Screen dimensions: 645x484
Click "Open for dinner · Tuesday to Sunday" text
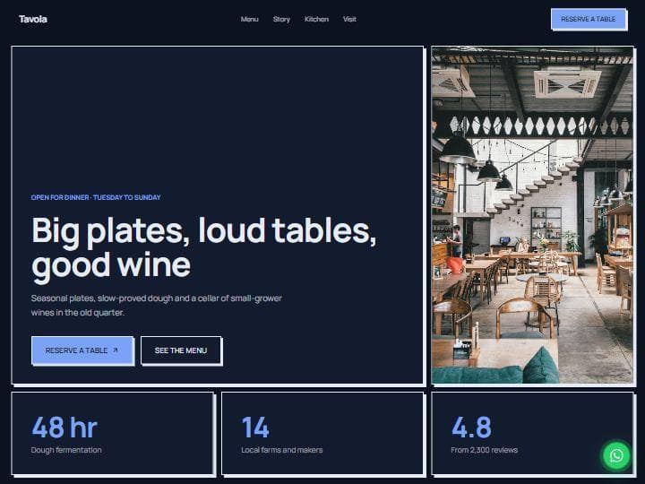click(x=96, y=197)
